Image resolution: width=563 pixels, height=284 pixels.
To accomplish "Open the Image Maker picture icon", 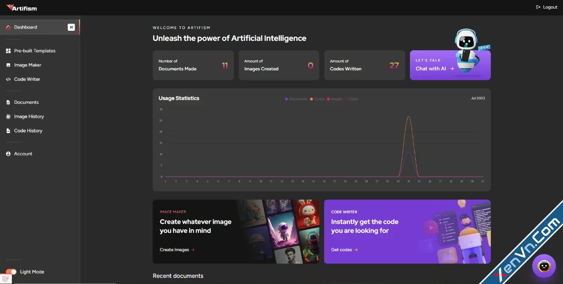I will click(x=8, y=65).
